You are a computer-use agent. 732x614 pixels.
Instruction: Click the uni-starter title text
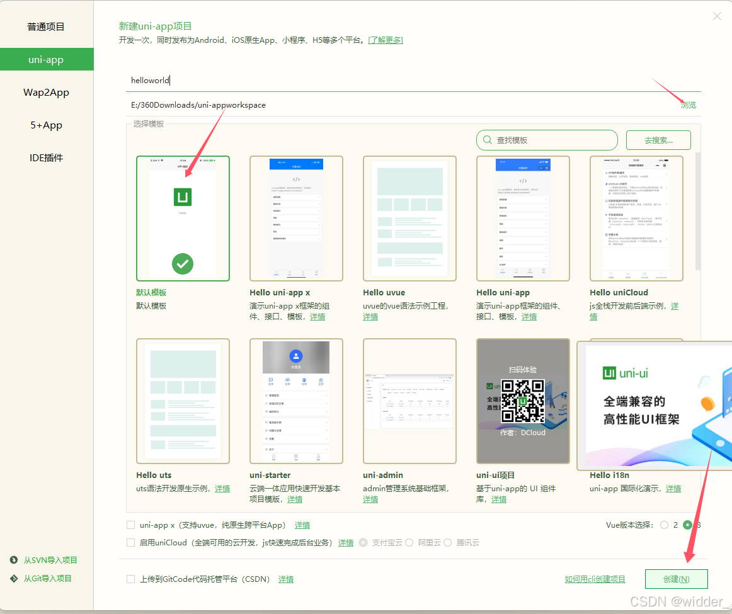[270, 475]
